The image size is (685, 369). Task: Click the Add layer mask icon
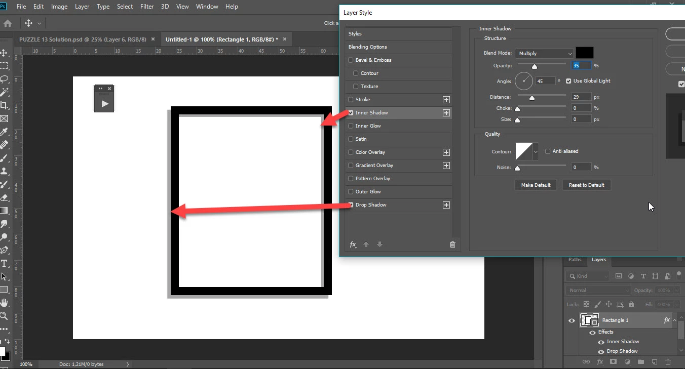click(613, 361)
